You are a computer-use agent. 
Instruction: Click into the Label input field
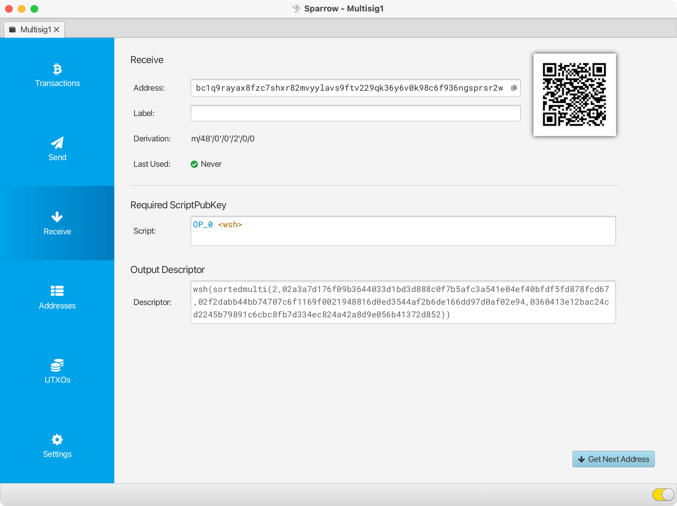[x=355, y=113]
